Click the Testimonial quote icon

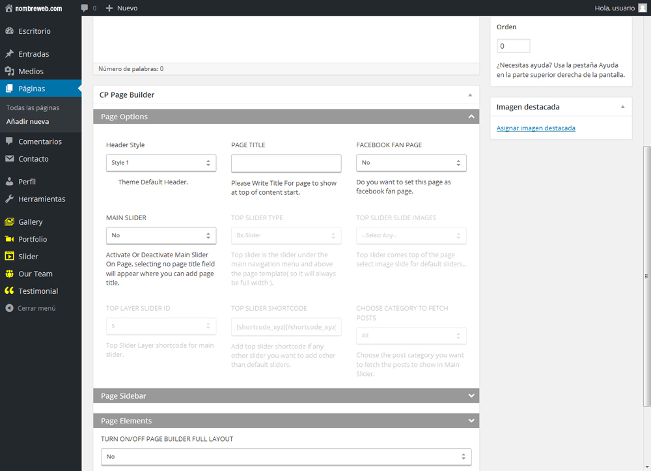9,291
